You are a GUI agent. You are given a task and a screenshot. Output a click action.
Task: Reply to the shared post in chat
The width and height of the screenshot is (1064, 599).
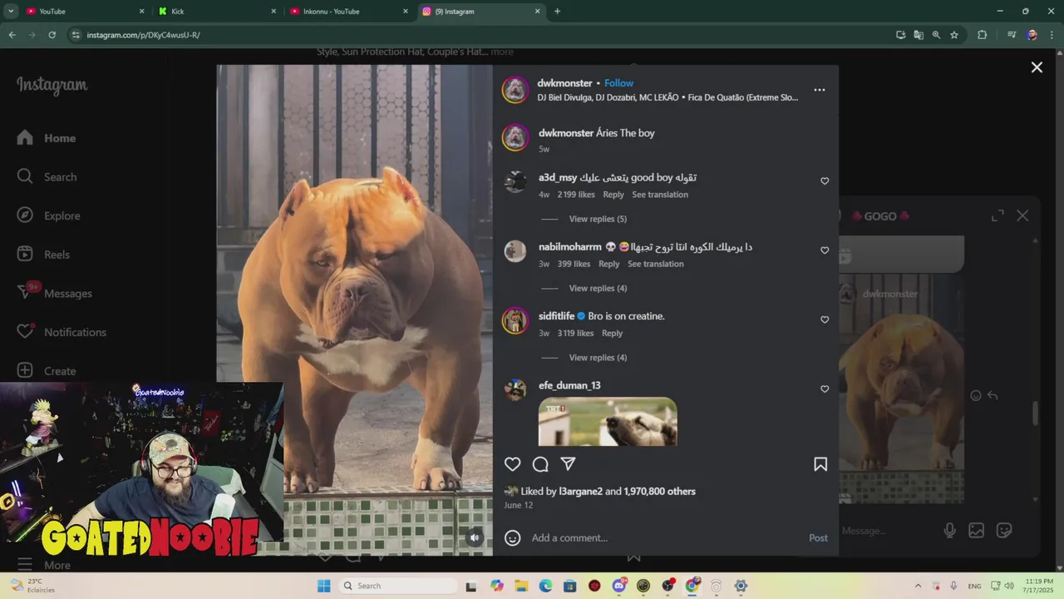pos(993,396)
